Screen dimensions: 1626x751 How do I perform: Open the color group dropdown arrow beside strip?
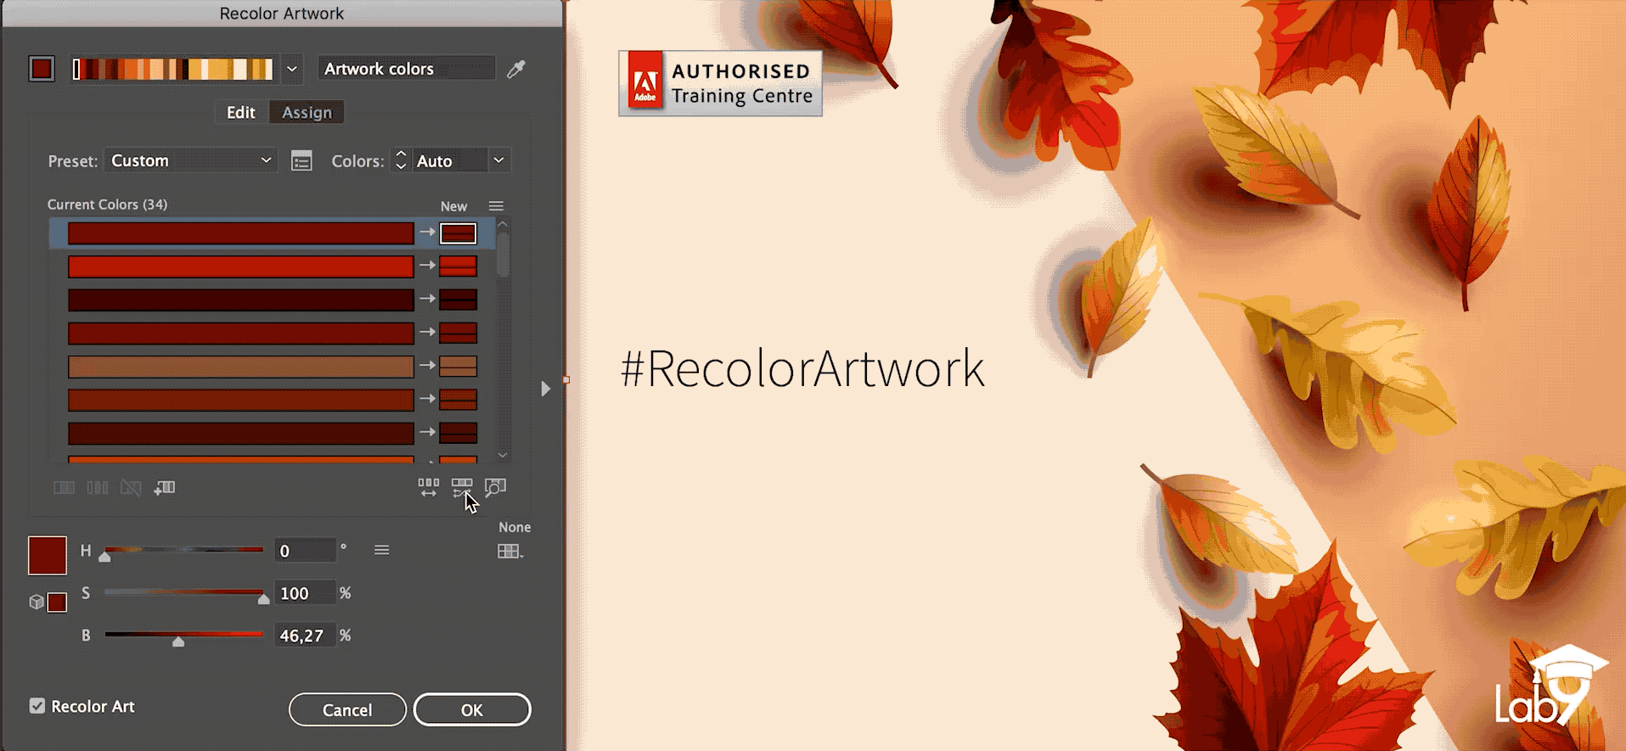tap(291, 69)
